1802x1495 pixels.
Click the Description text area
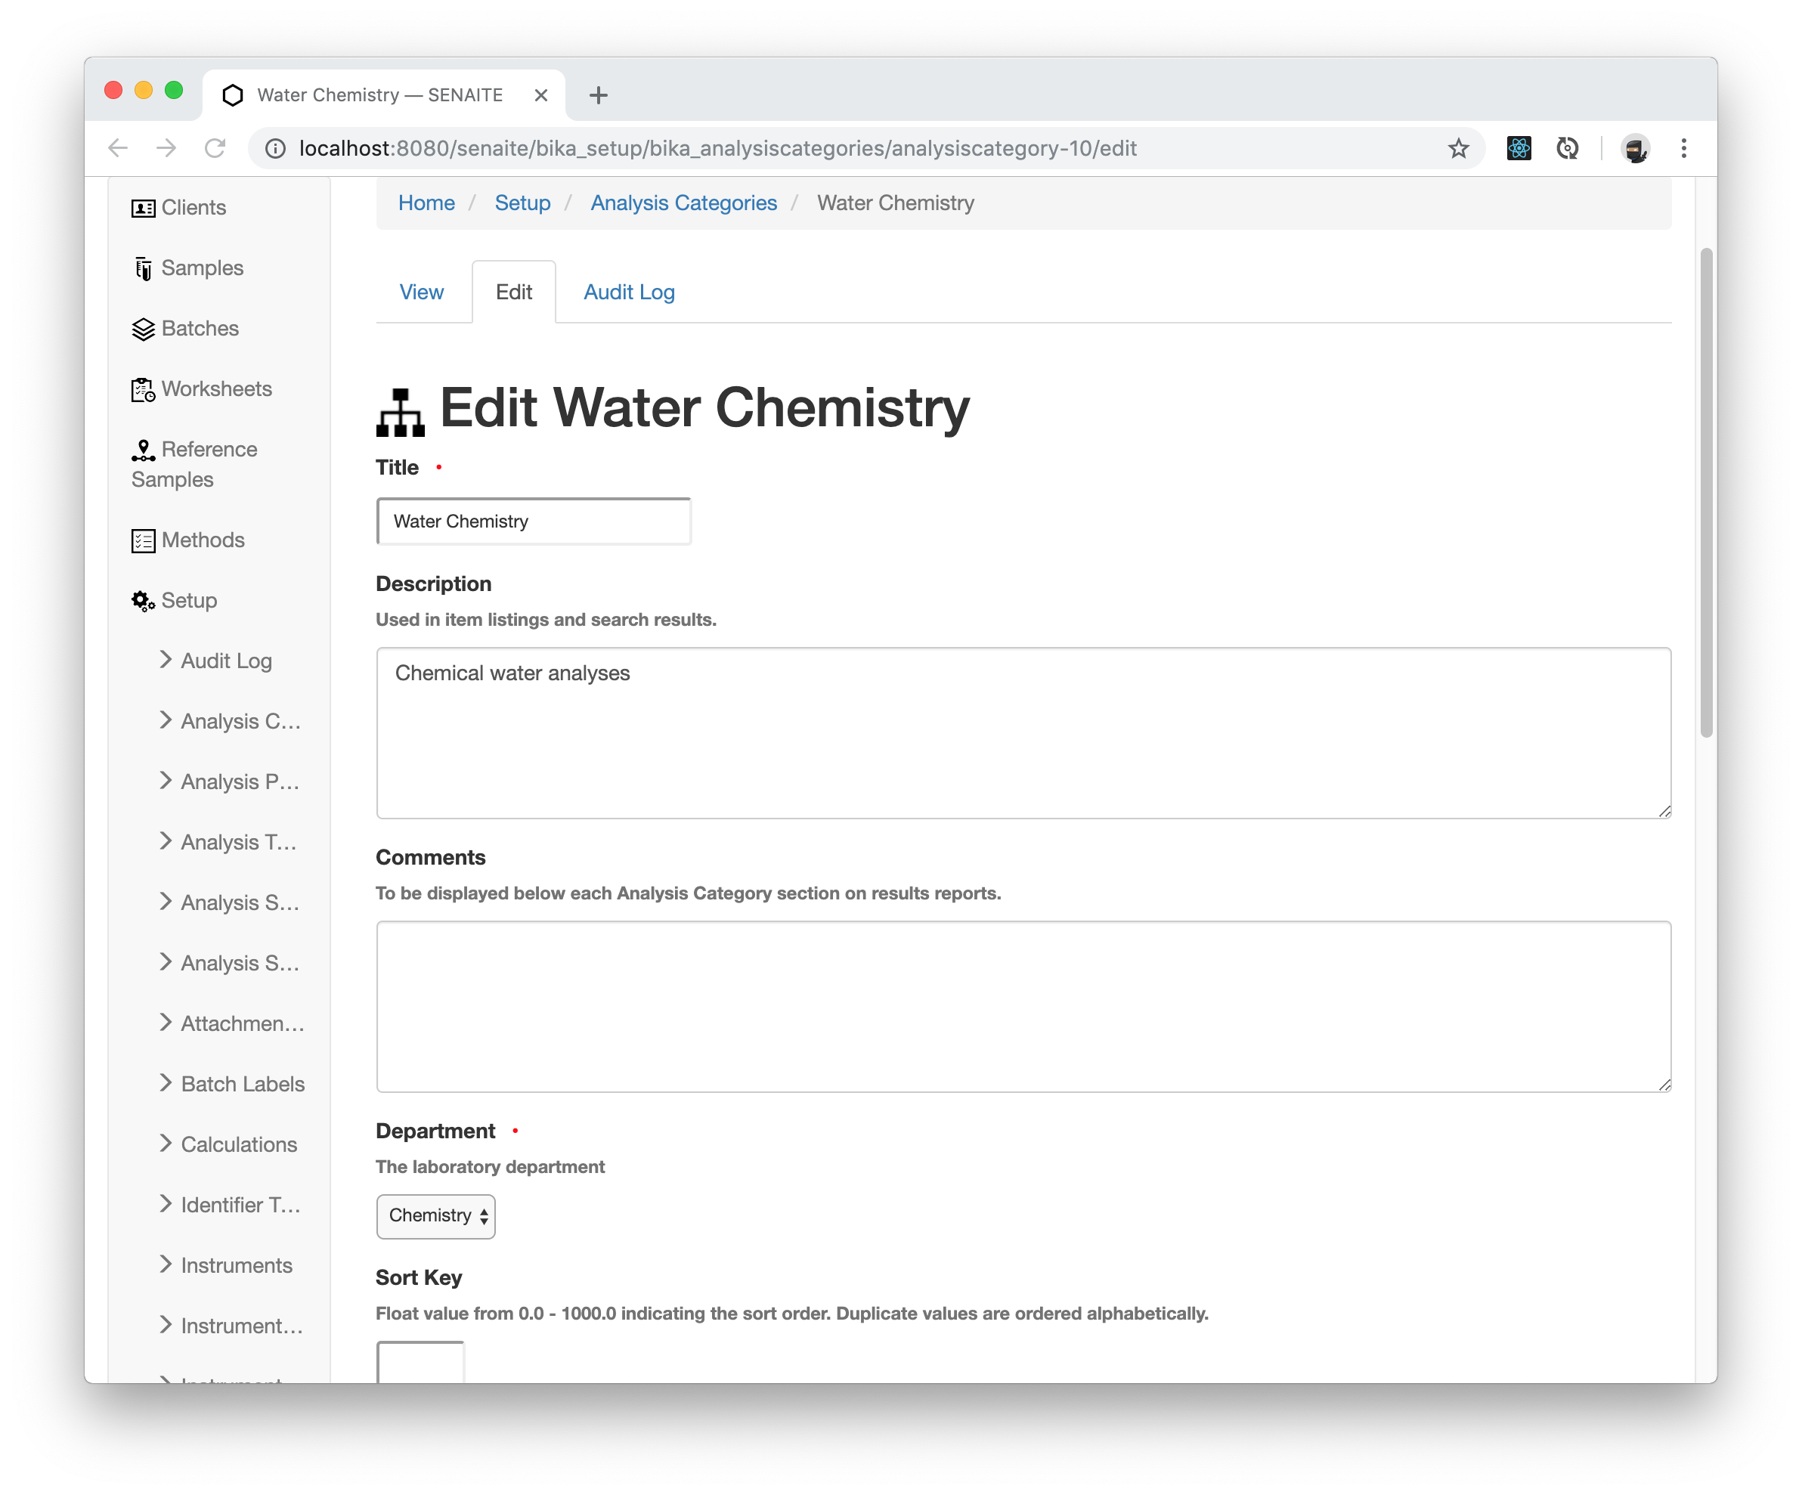(1023, 732)
